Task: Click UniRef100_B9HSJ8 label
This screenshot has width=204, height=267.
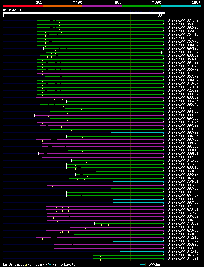Action: [x=183, y=115]
